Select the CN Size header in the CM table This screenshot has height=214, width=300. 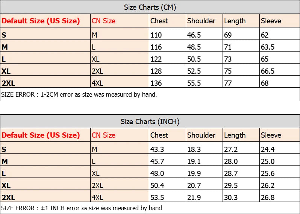[x=103, y=21]
